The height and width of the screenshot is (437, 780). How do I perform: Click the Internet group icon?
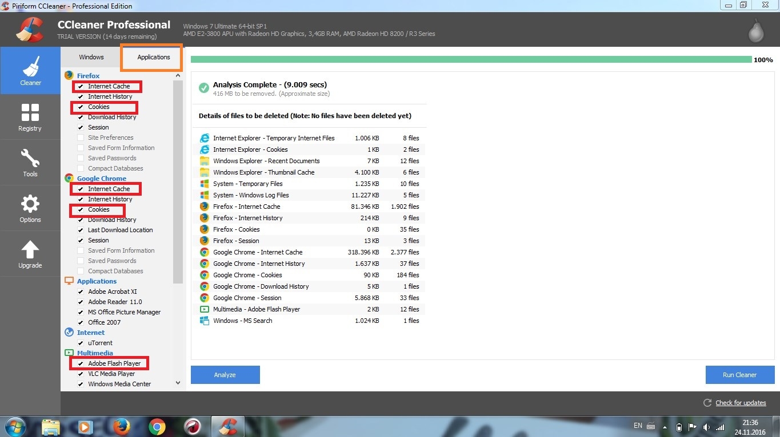69,332
